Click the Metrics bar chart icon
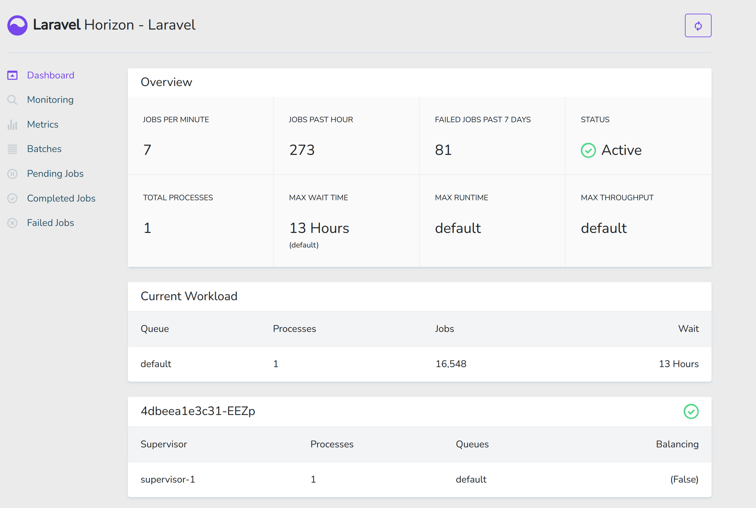Screen dimensions: 756x508 pos(12,124)
